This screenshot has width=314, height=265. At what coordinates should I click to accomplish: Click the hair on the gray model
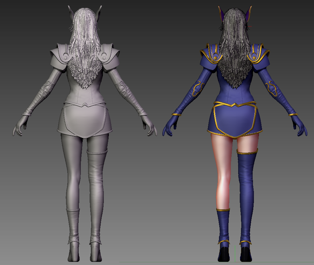point(85,48)
